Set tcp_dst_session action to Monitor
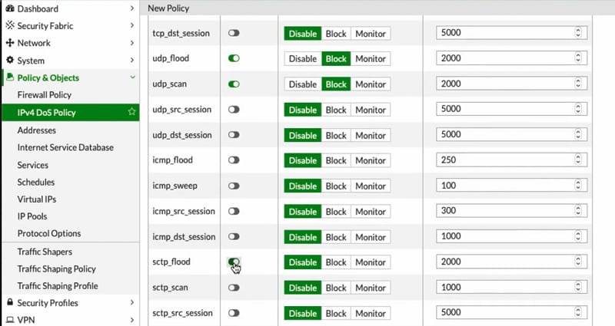The height and width of the screenshot is (326, 615). pyautogui.click(x=371, y=34)
